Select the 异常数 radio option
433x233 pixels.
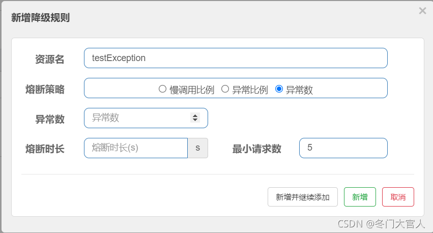(279, 89)
